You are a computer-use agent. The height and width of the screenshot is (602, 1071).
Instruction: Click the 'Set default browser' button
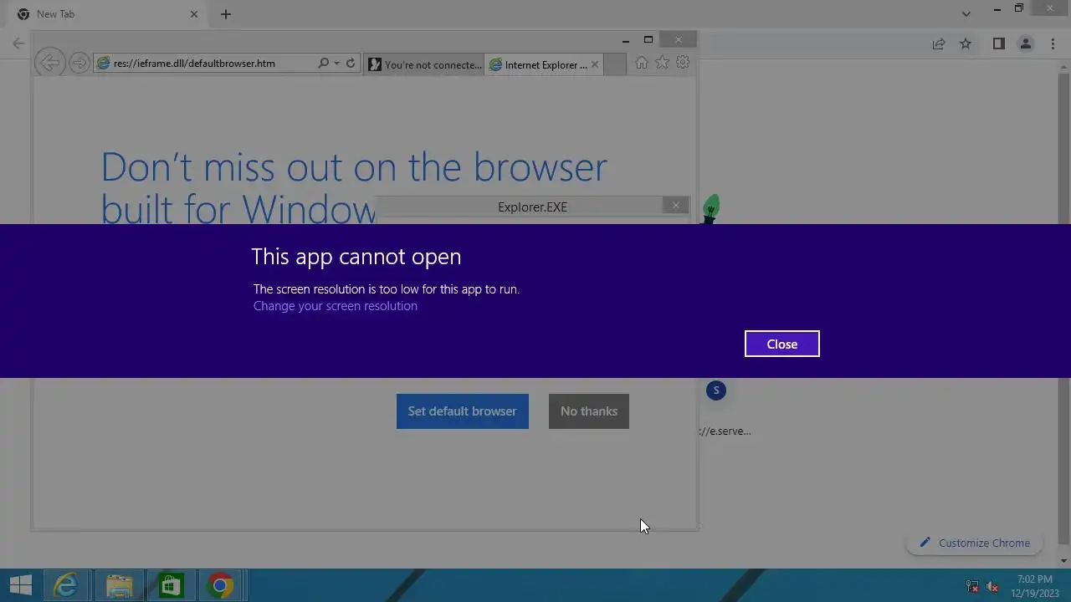(x=462, y=411)
